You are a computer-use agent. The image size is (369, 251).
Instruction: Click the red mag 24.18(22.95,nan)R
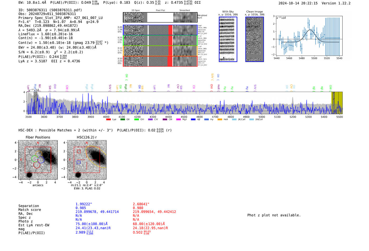click(150, 228)
